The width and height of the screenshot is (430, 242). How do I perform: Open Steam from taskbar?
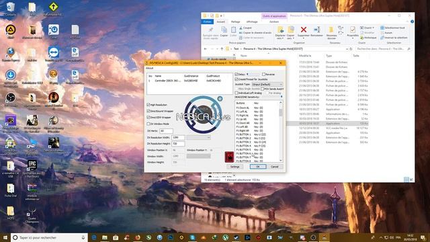(236, 237)
